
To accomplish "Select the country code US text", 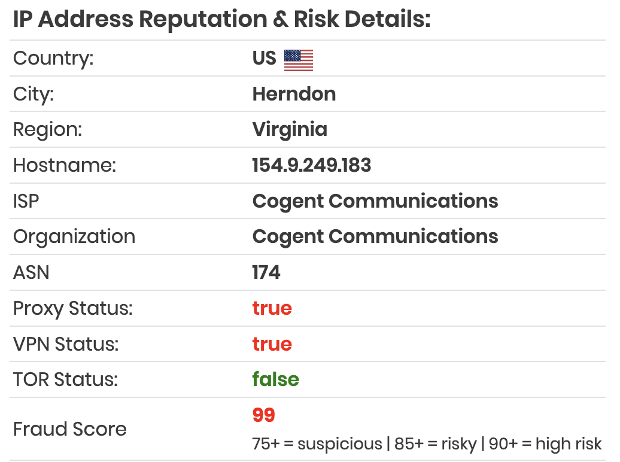I will 264,59.
